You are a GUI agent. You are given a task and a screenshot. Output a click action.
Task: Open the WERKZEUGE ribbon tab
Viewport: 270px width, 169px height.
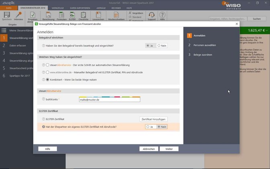[x=58, y=8]
